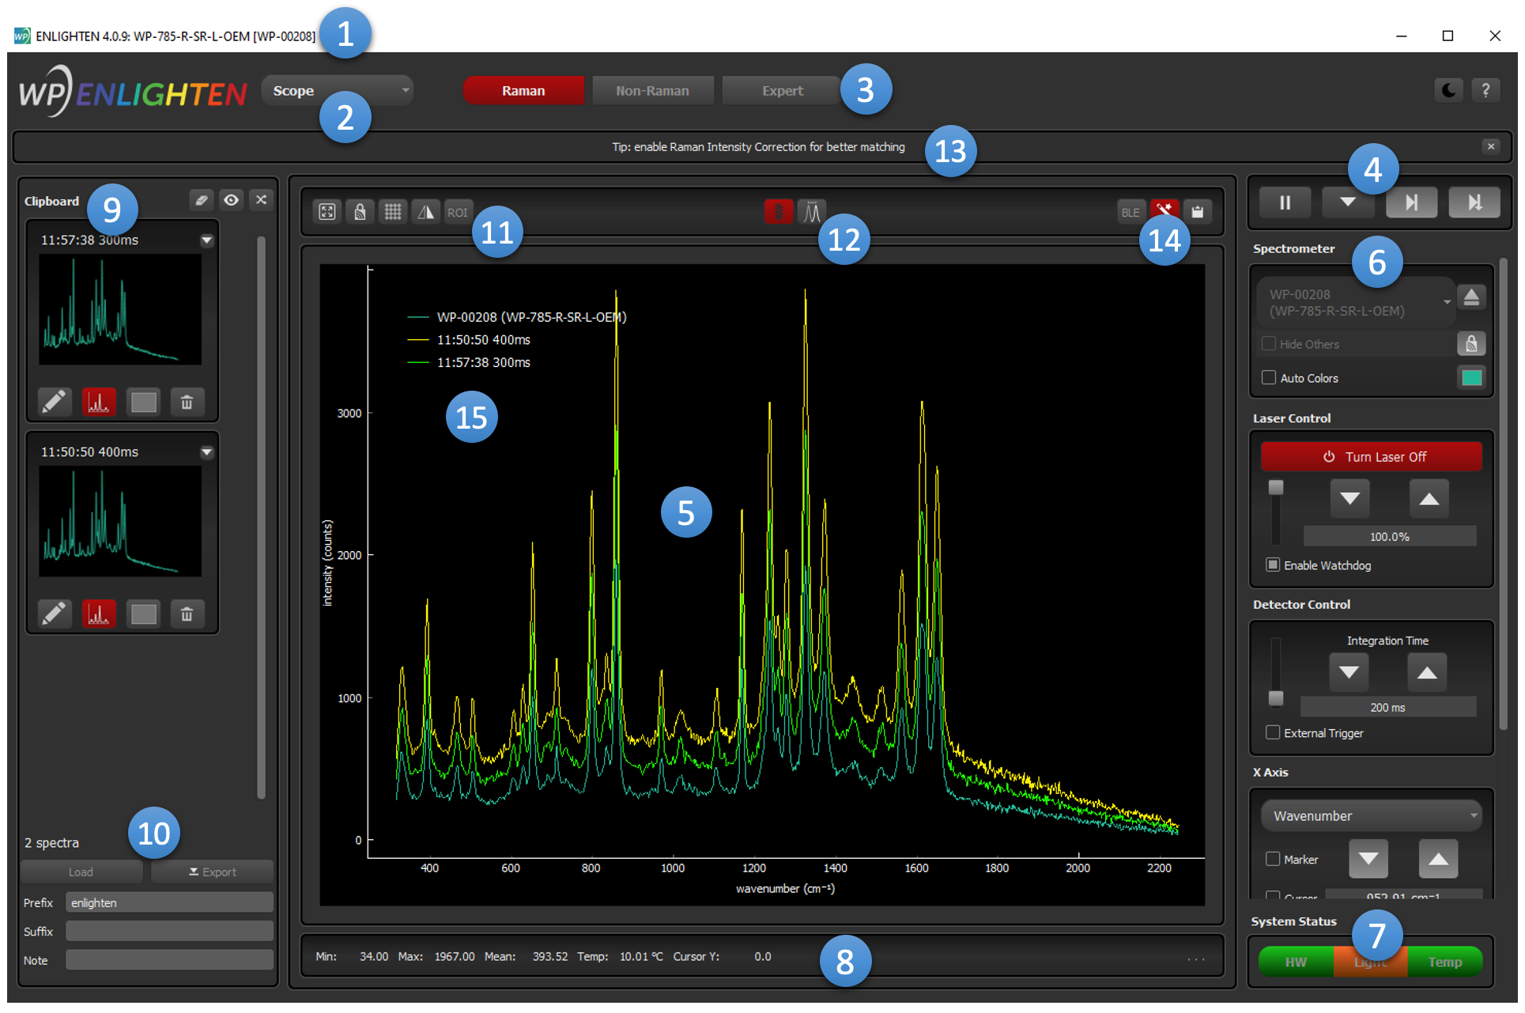Select the Expert mode tab
The height and width of the screenshot is (1013, 1525).
click(x=782, y=91)
